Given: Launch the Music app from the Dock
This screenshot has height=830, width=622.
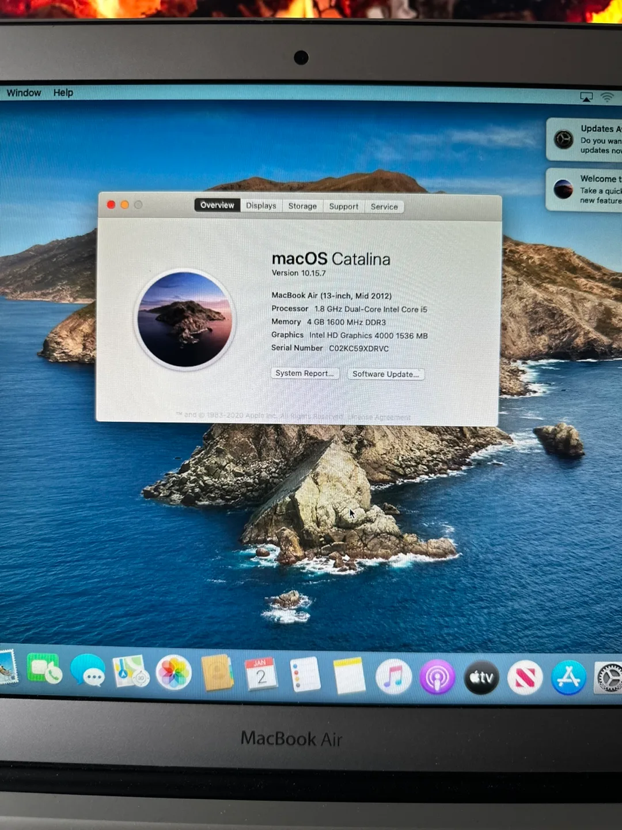Looking at the screenshot, I should point(393,677).
